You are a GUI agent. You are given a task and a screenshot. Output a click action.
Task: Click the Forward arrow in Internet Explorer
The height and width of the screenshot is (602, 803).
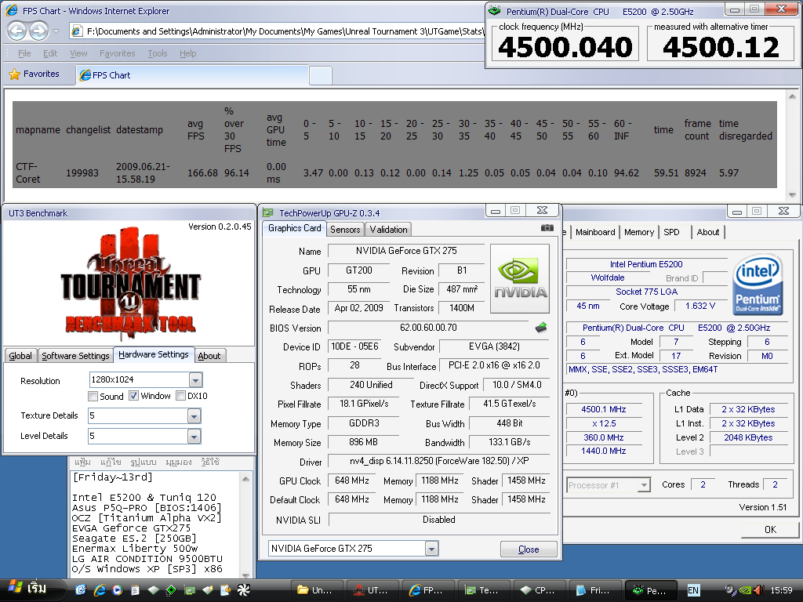tap(39, 31)
